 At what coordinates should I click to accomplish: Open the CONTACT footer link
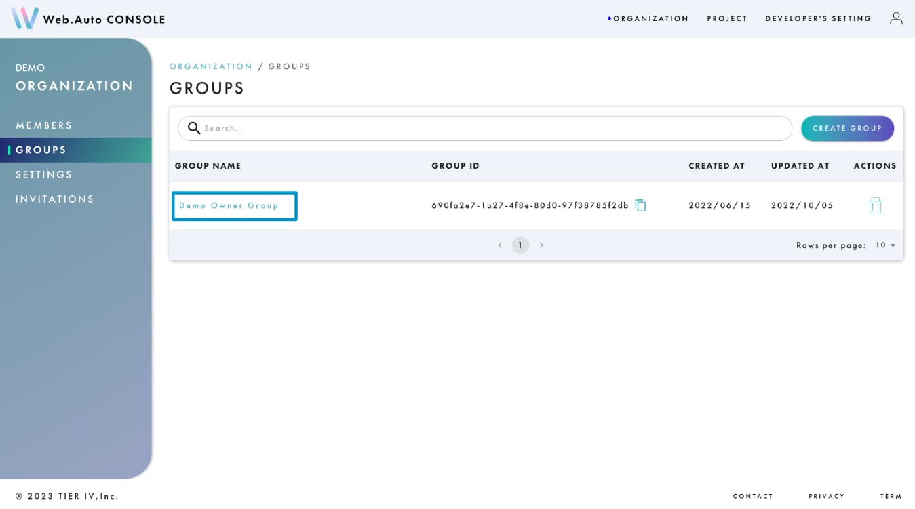point(753,495)
